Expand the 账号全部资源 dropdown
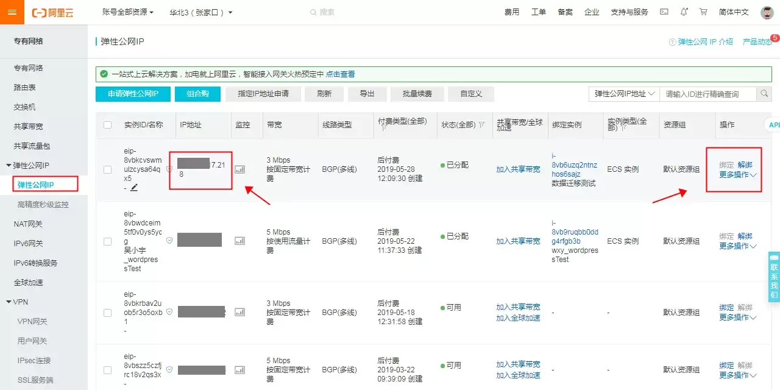This screenshot has width=780, height=390. [x=128, y=12]
